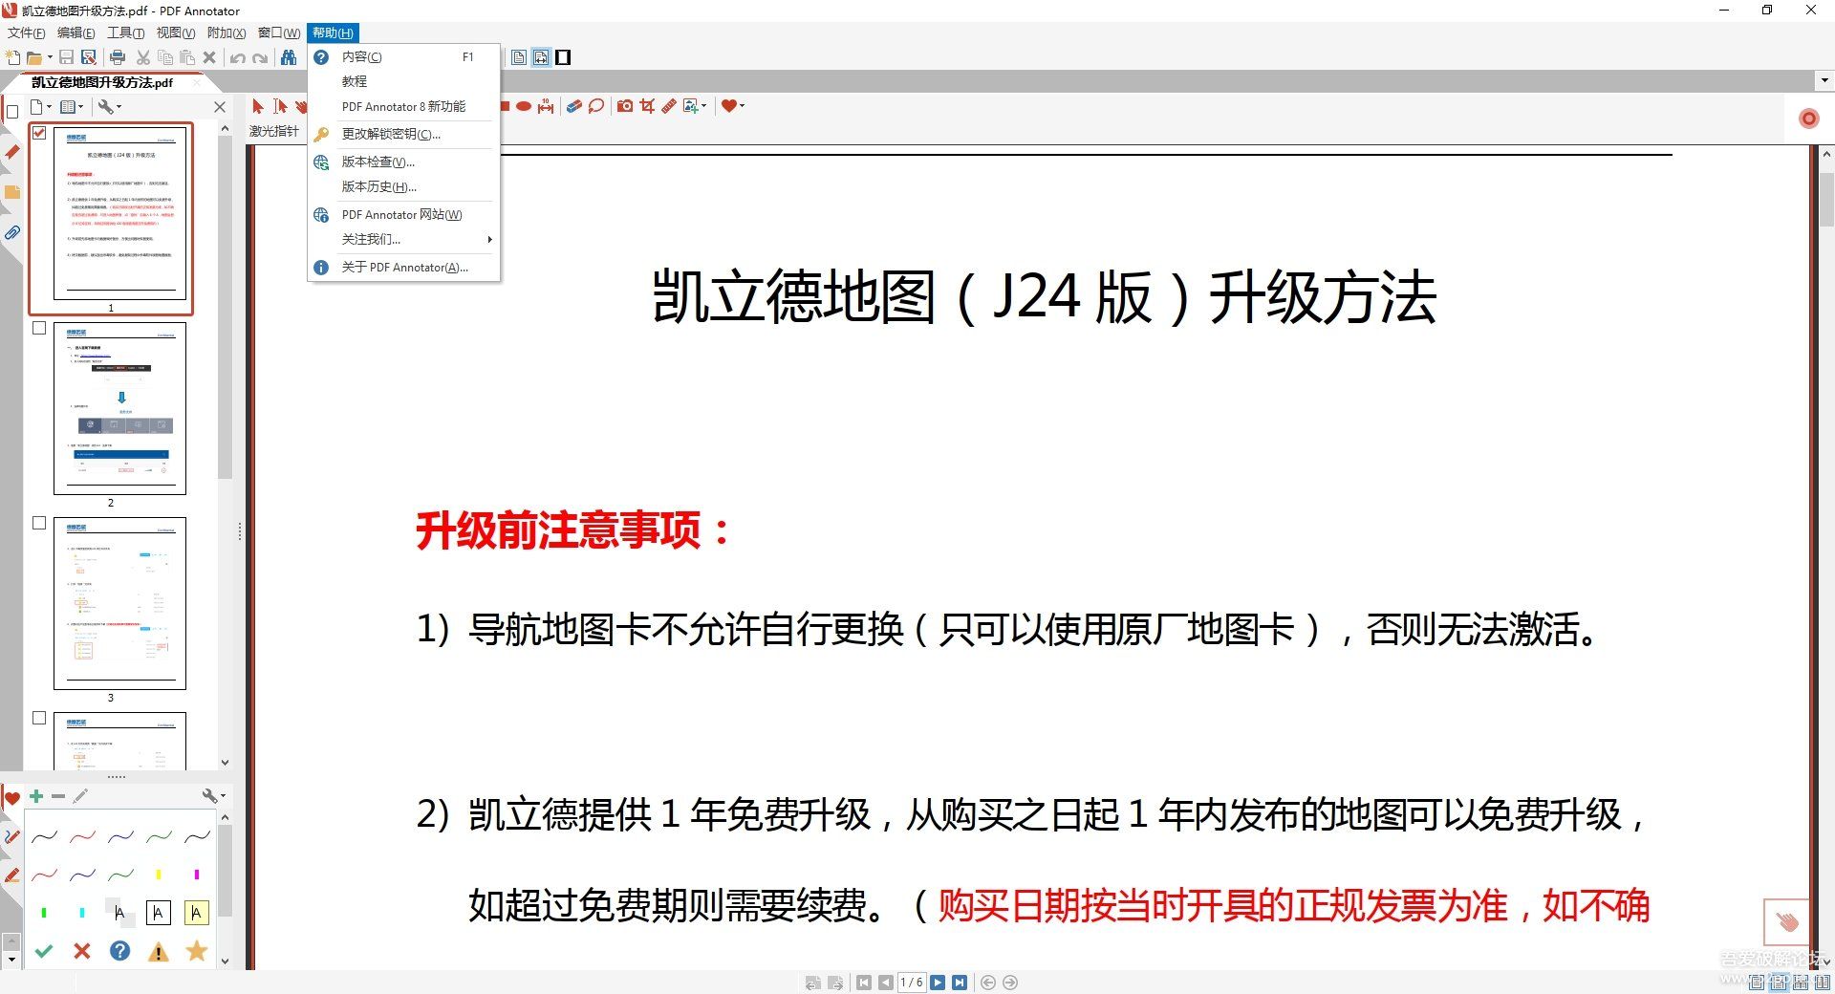Open the 文件 menu
Screen dimensions: 1835x994
(25, 32)
